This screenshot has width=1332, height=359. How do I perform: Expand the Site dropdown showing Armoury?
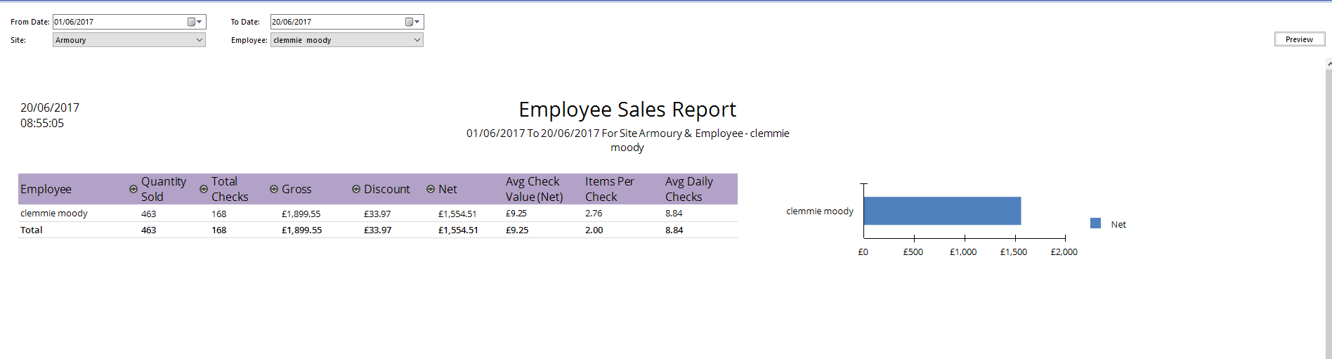point(200,40)
